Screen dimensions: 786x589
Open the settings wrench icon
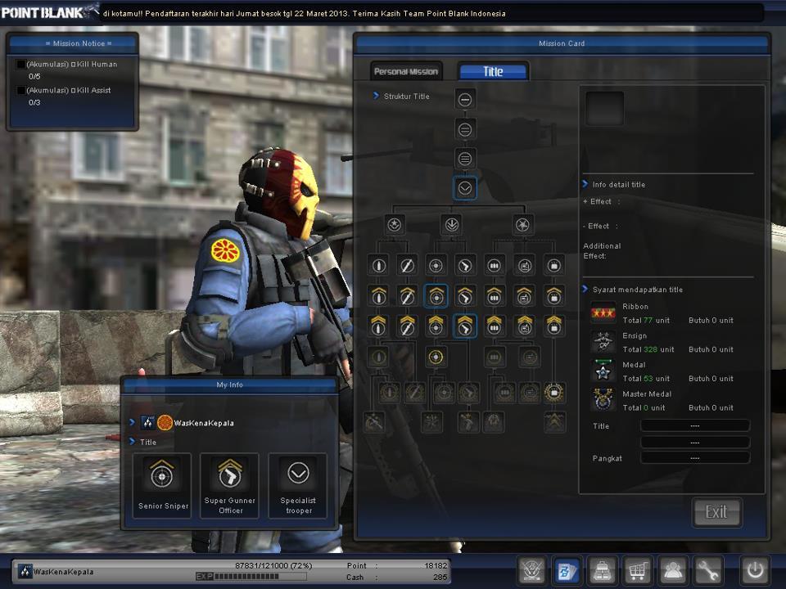[x=708, y=570]
